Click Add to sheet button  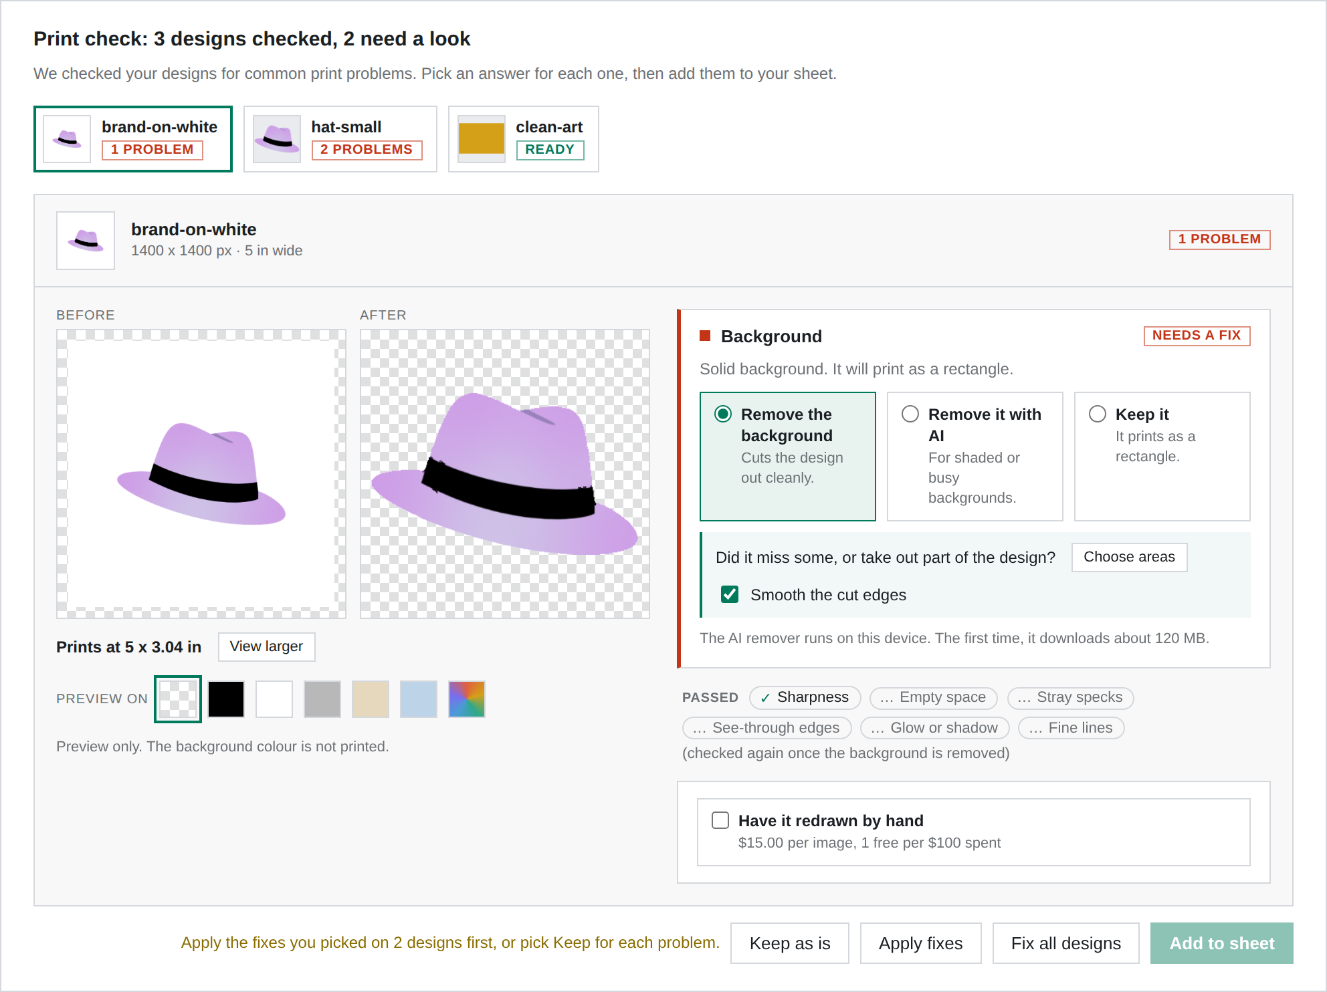pos(1222,943)
